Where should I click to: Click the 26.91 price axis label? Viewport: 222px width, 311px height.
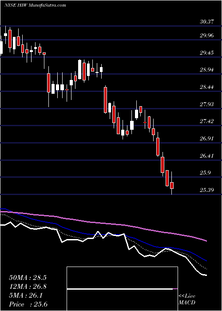click(207, 139)
